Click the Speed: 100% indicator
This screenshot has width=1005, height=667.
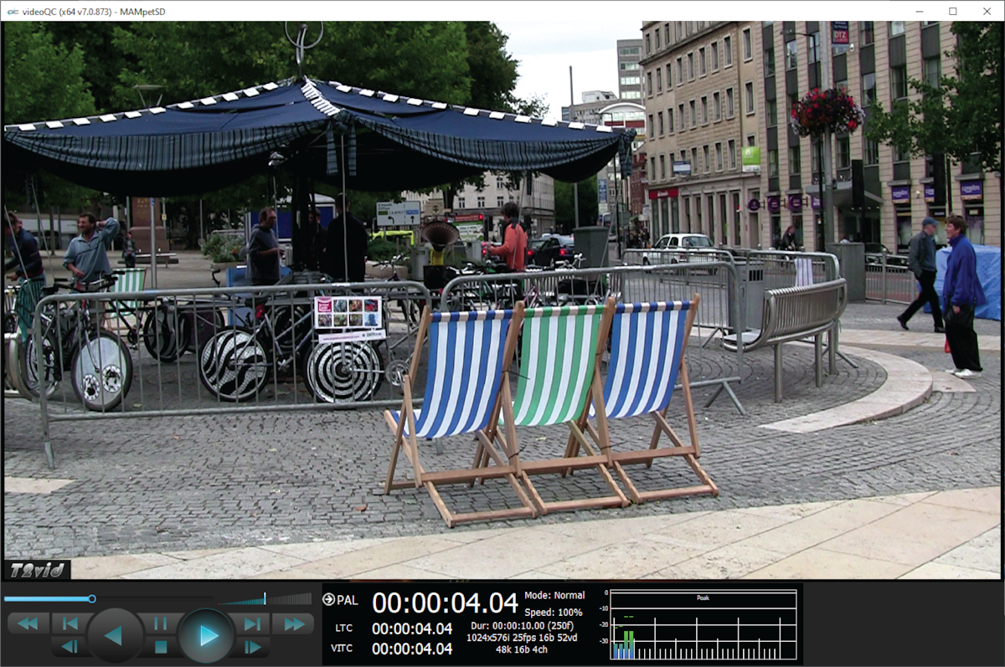tap(554, 612)
